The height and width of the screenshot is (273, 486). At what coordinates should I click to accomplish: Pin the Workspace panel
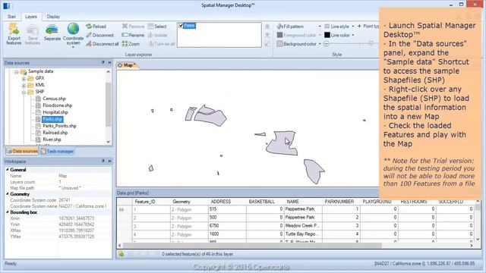pos(103,162)
